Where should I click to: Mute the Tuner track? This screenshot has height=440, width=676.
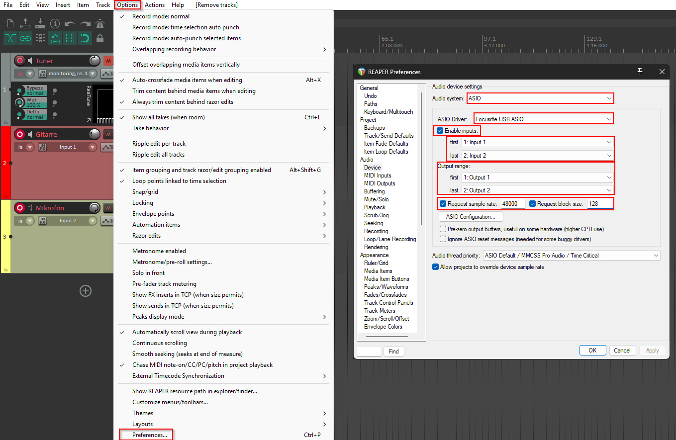(108, 61)
